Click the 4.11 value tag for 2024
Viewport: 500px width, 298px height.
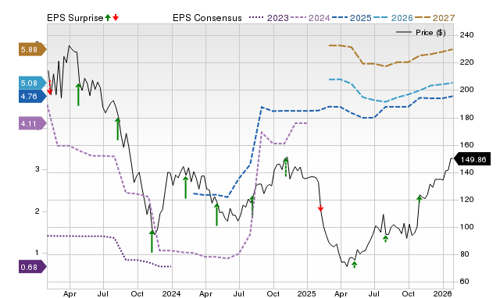(x=33, y=123)
